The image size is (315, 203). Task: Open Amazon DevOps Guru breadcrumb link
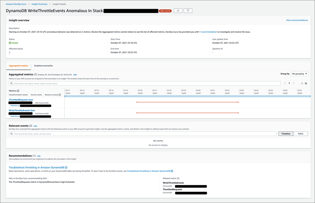(x=16, y=4)
